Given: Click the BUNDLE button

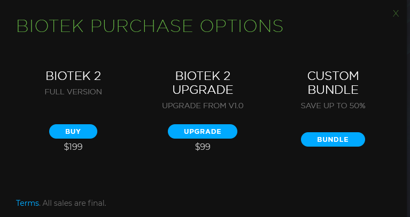Looking at the screenshot, I should point(332,140).
